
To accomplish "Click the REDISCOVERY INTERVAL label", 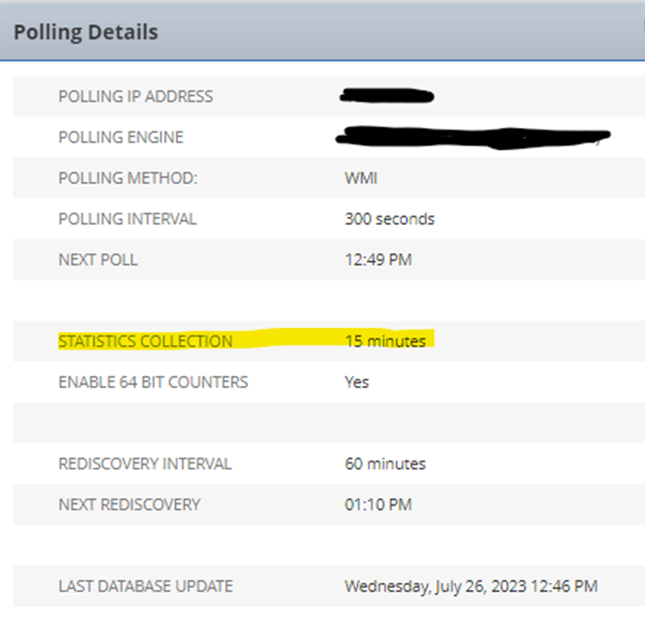I will tap(144, 463).
